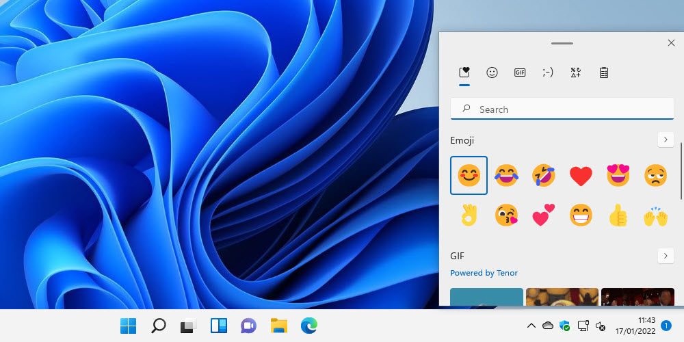
Task: Insert the thumbs up emoji
Action: [618, 215]
